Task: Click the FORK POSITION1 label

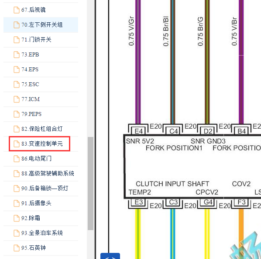Action: point(174,148)
